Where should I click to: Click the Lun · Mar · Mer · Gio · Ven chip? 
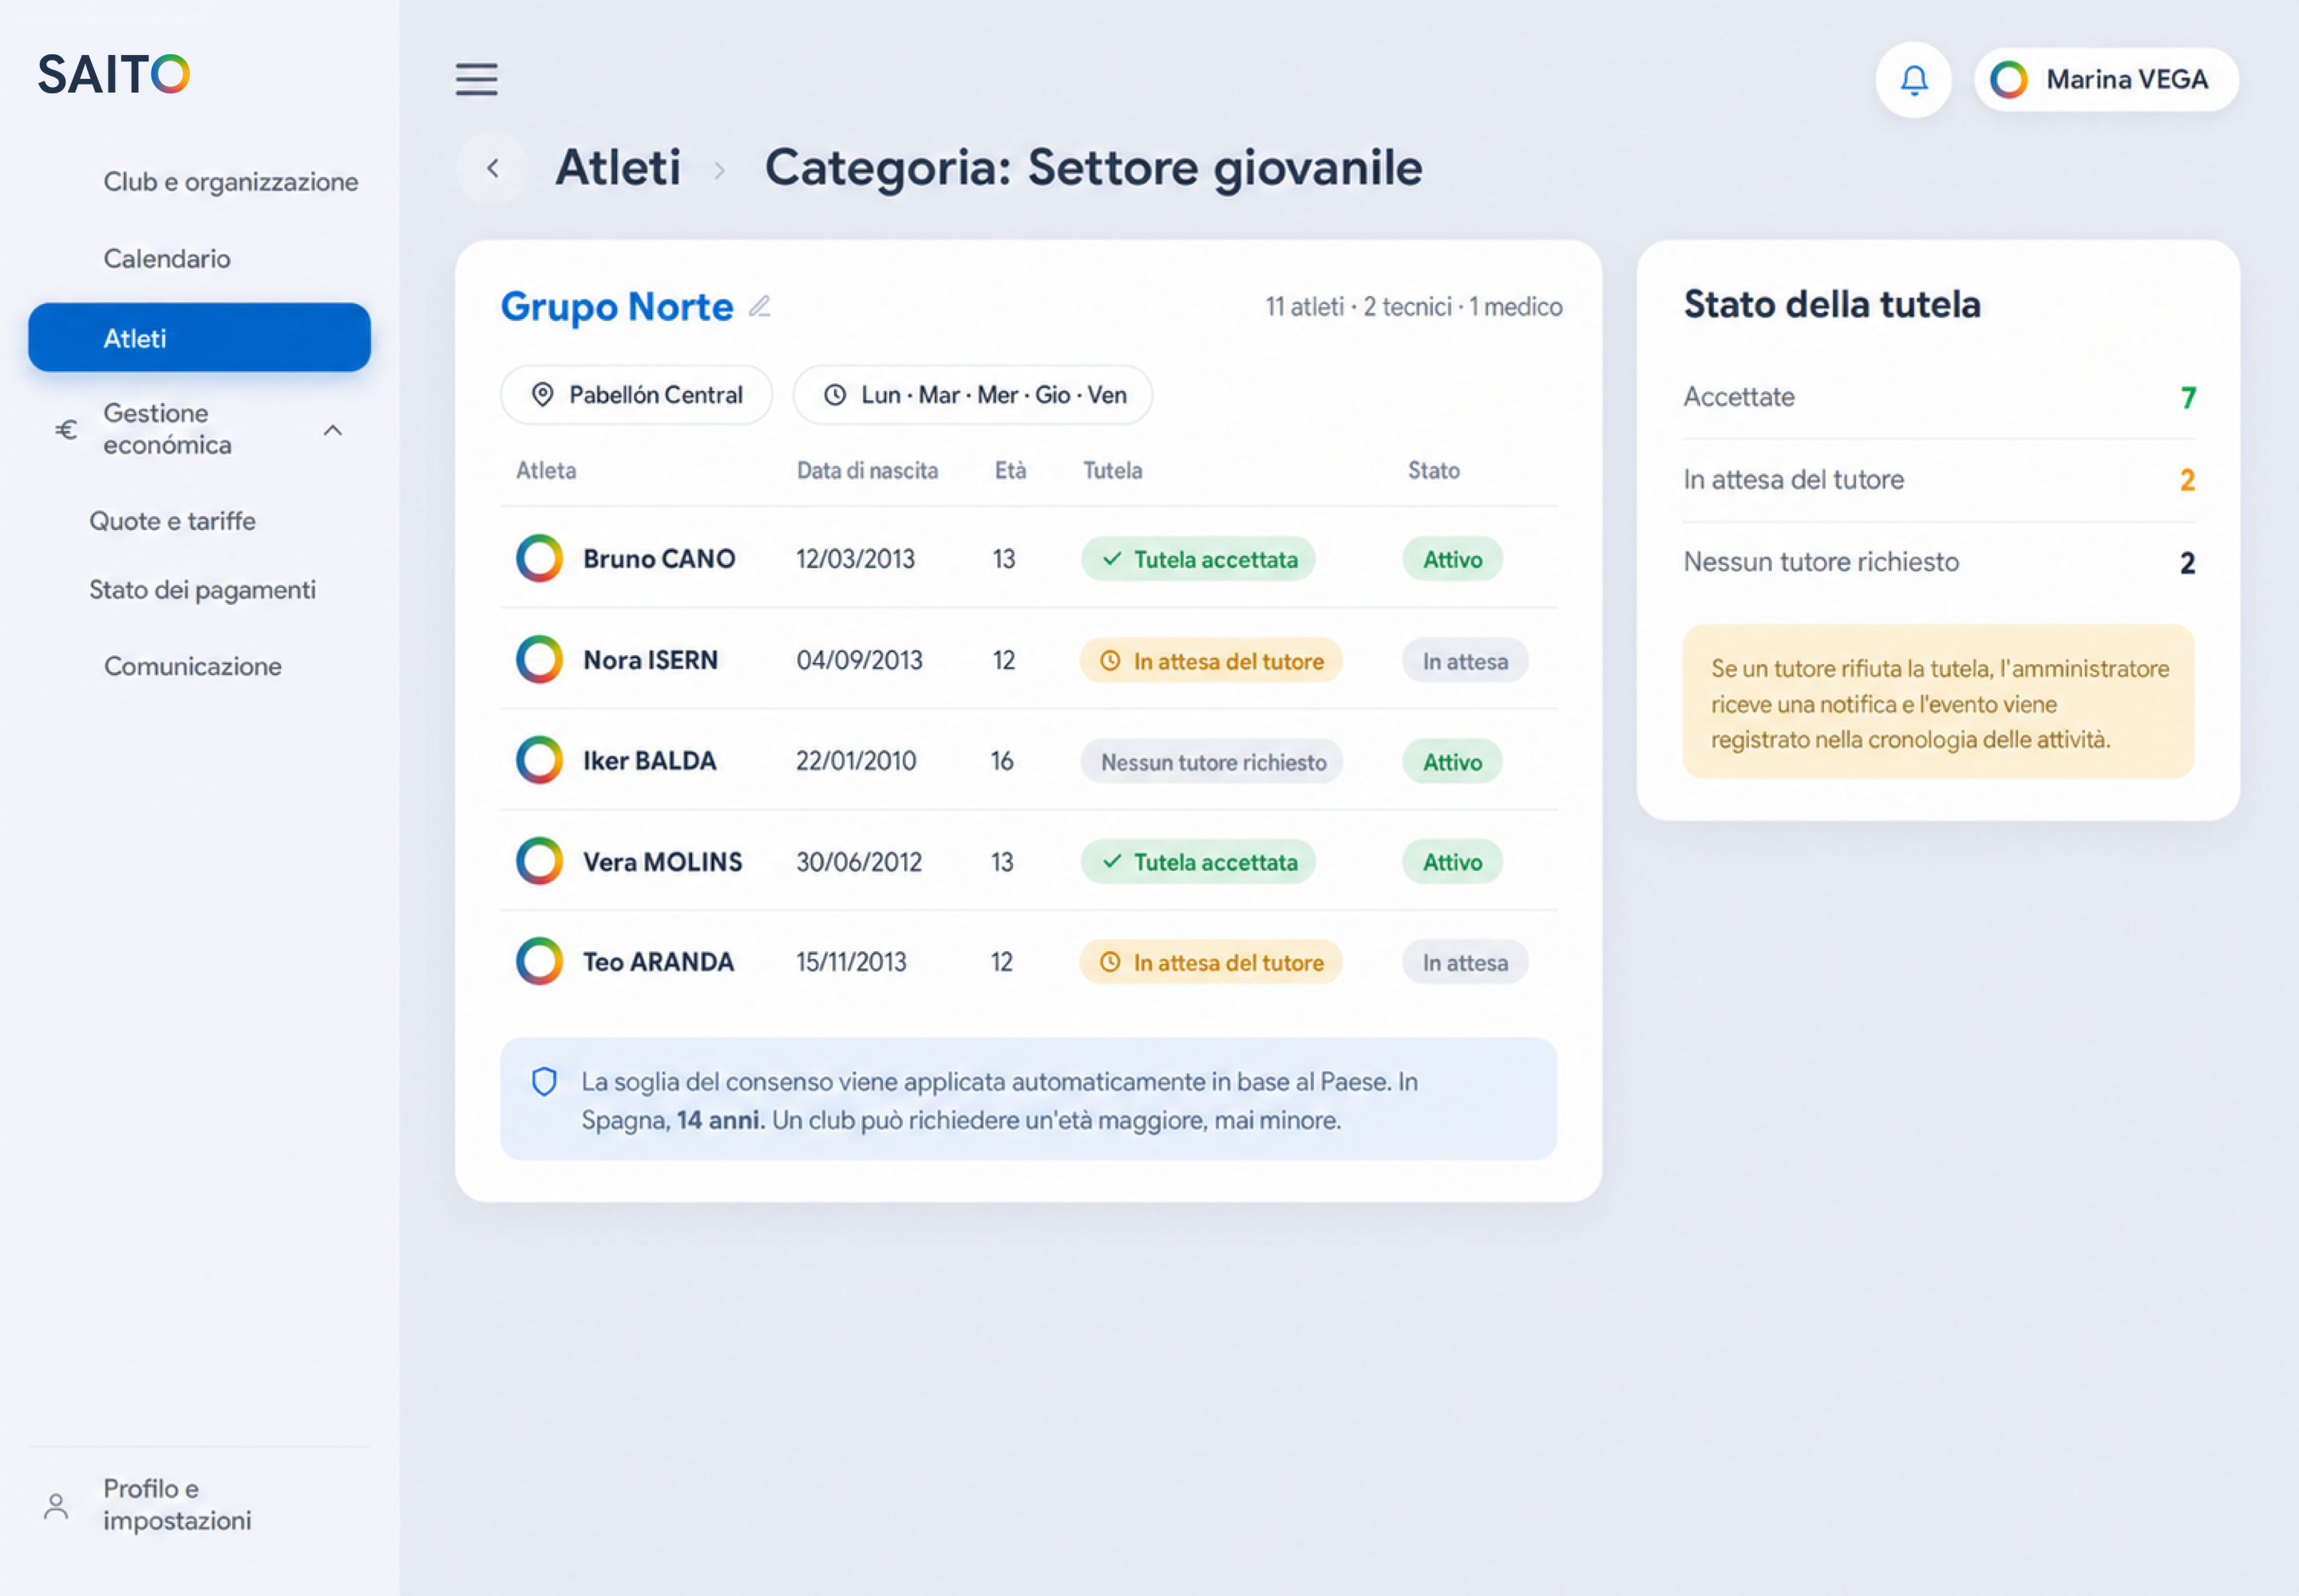coord(972,395)
